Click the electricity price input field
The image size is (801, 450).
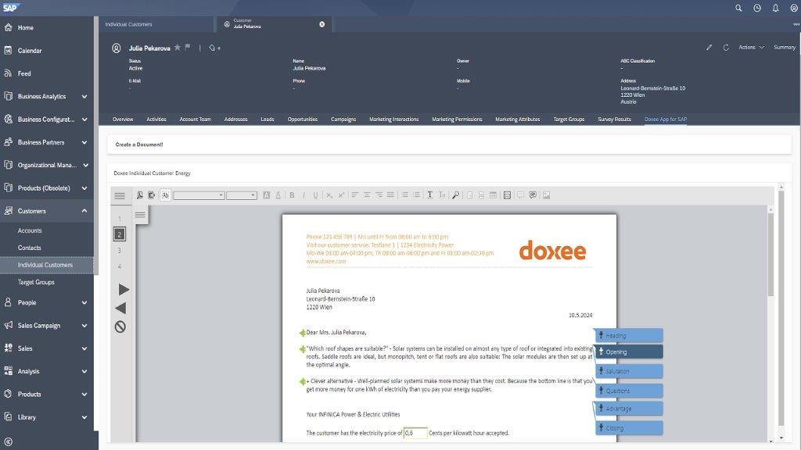pos(415,433)
